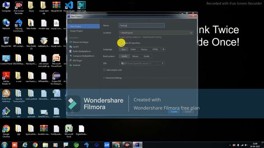
Task: Click the project Name input field
Action: tap(141, 25)
